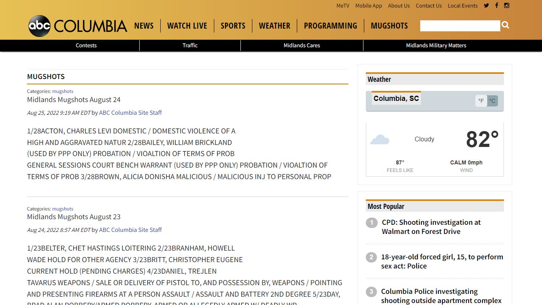Click the 82° temperature reading
The height and width of the screenshot is (305, 542).
(482, 139)
